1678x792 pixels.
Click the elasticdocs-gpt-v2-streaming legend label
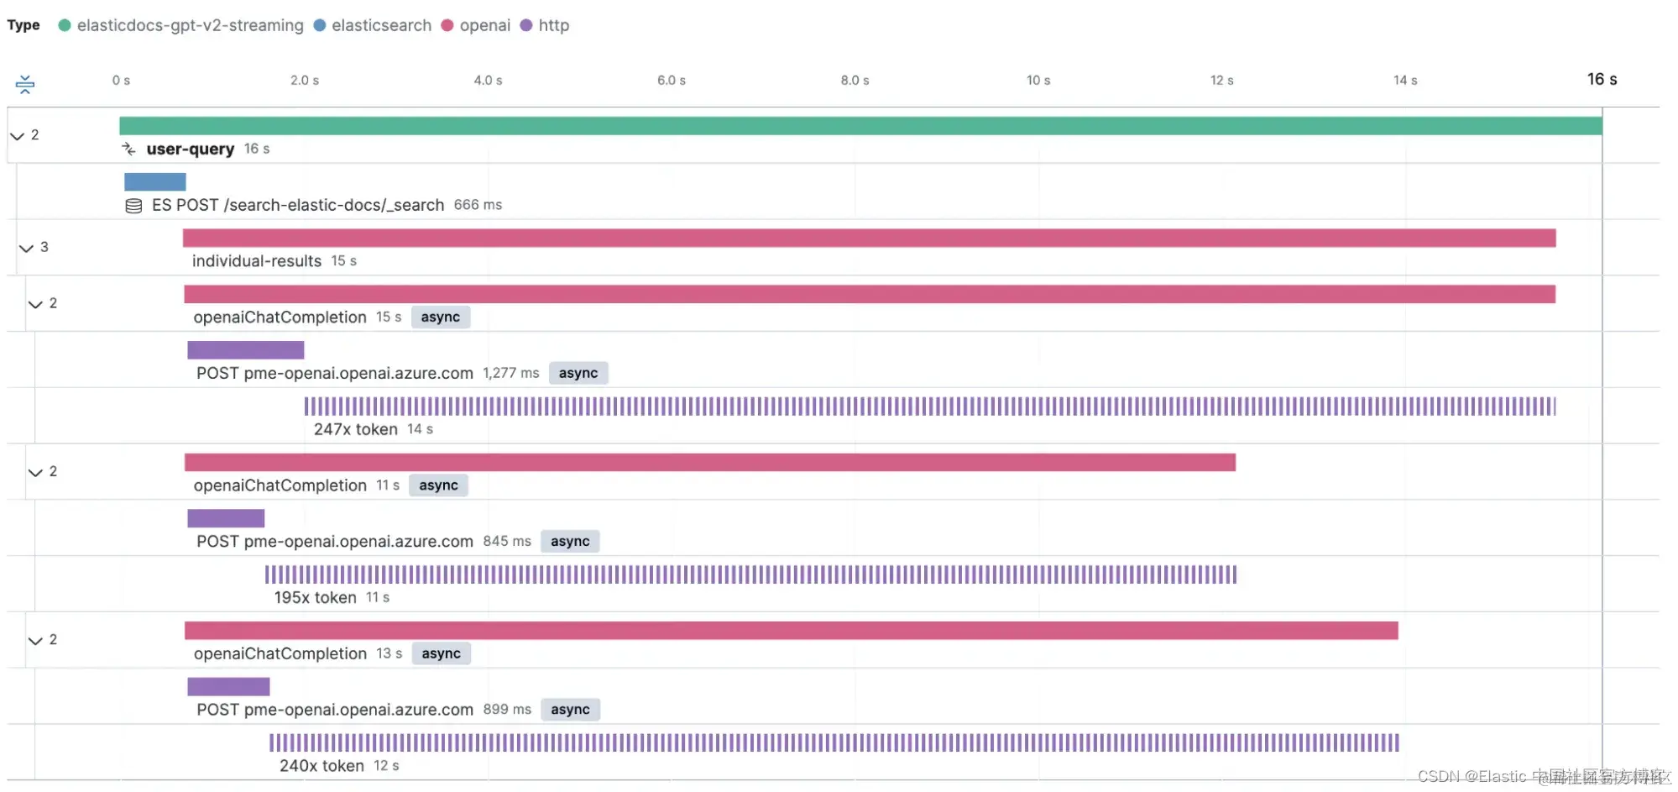click(191, 25)
